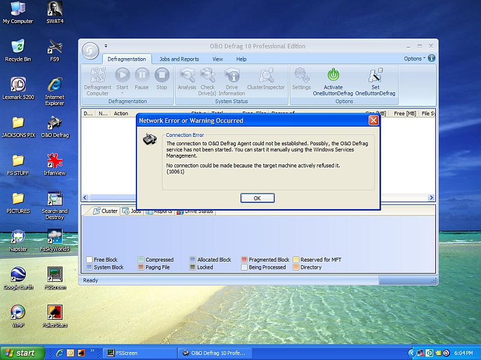Open Search and Destroy desktop shortcut
The image size is (481, 360).
click(x=55, y=202)
